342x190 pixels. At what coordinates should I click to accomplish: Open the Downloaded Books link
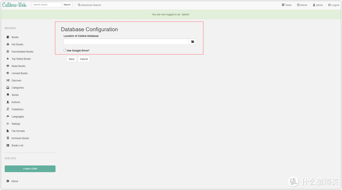click(x=22, y=52)
